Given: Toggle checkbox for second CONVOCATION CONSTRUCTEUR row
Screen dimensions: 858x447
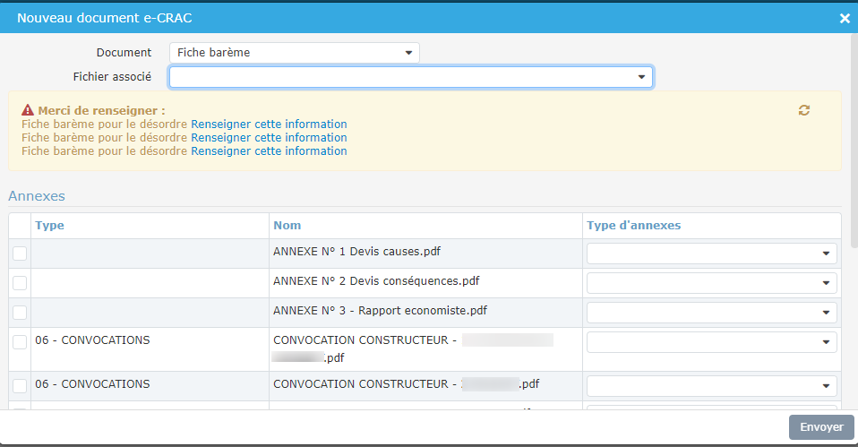Looking at the screenshot, I should 20,386.
